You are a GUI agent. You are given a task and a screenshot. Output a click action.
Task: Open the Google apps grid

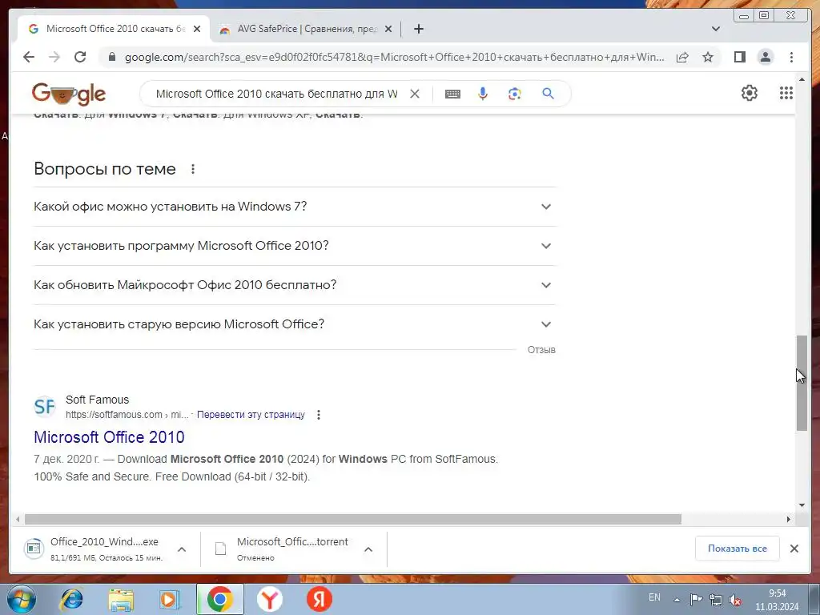(x=786, y=93)
